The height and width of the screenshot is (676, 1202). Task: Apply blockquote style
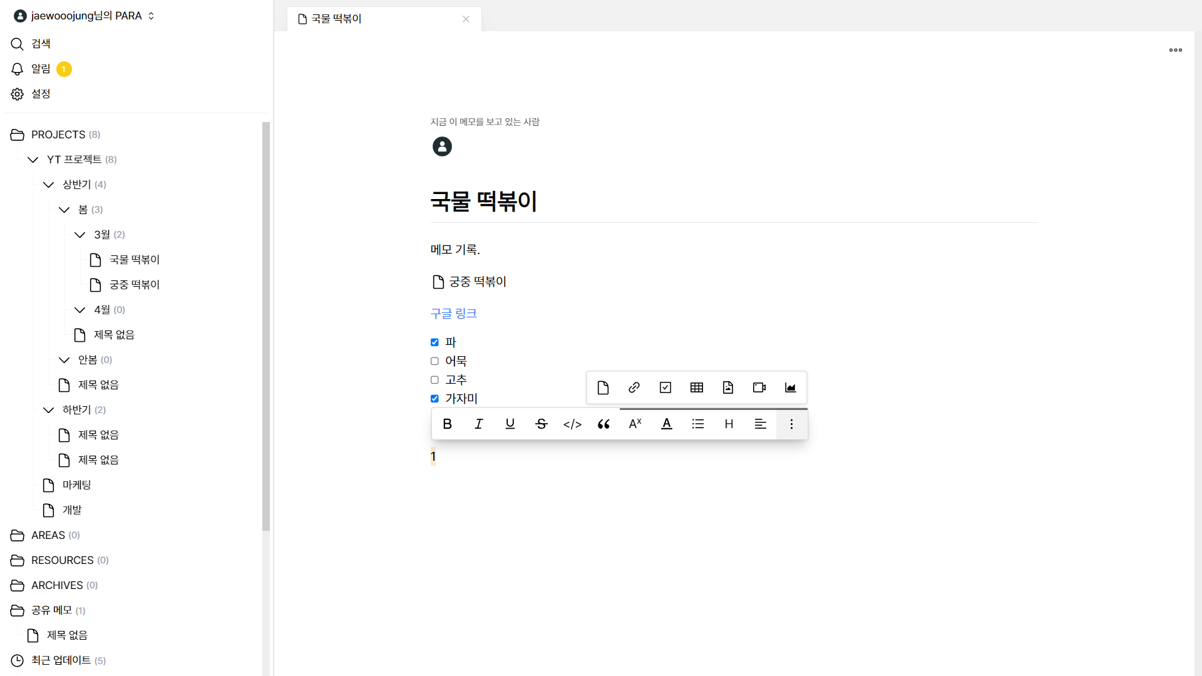604,424
